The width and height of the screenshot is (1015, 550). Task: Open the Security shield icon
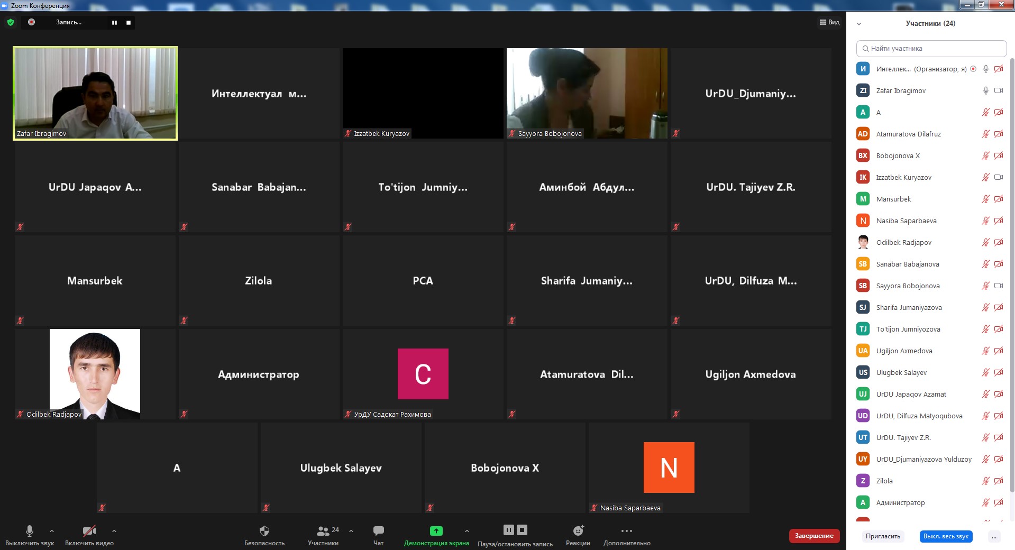pyautogui.click(x=264, y=531)
